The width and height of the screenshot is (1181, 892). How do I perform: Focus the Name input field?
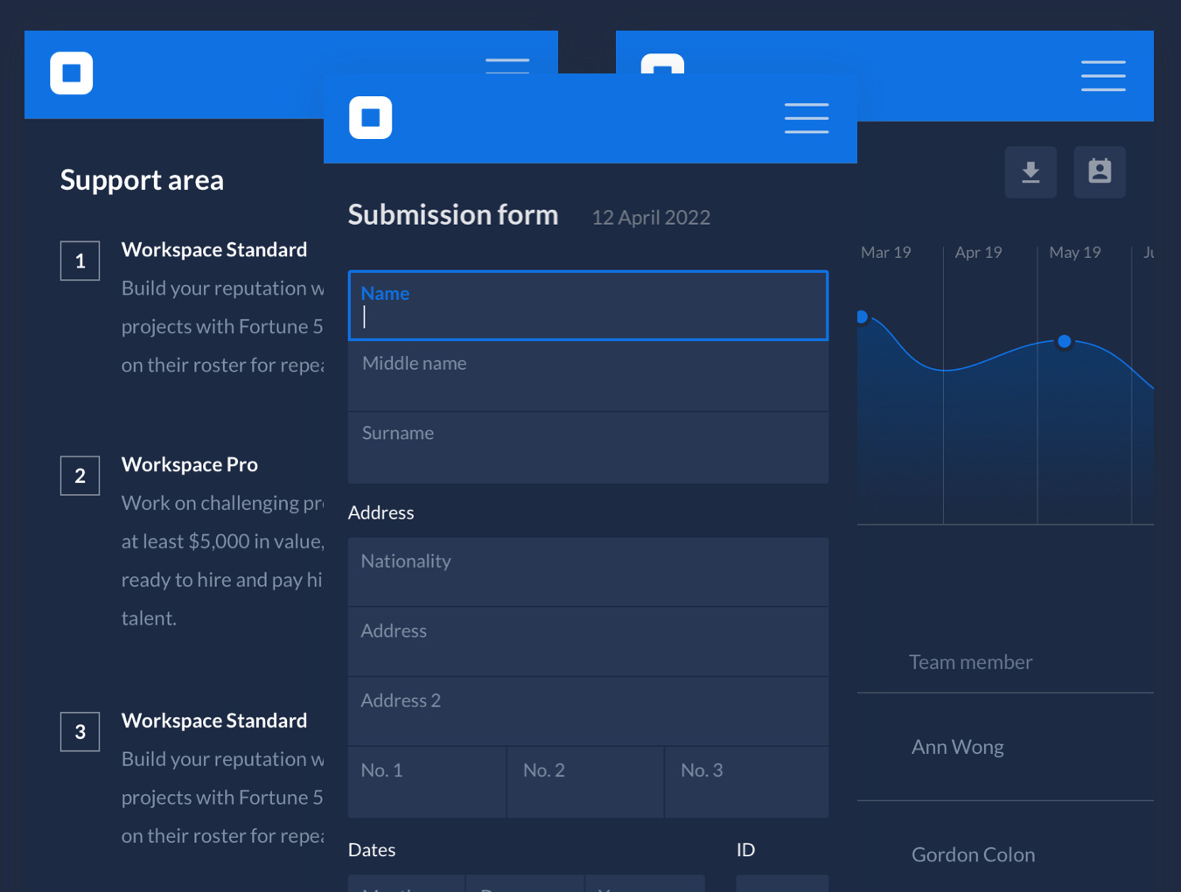pyautogui.click(x=588, y=306)
